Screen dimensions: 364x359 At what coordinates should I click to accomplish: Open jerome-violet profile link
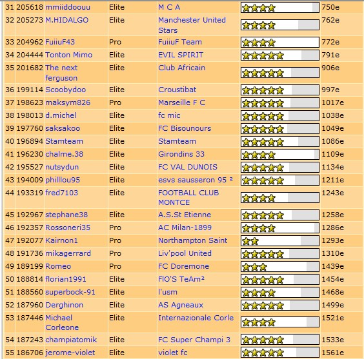(70, 353)
